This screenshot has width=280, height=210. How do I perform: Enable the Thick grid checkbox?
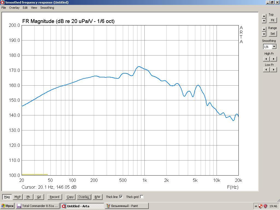pyautogui.click(x=142, y=197)
